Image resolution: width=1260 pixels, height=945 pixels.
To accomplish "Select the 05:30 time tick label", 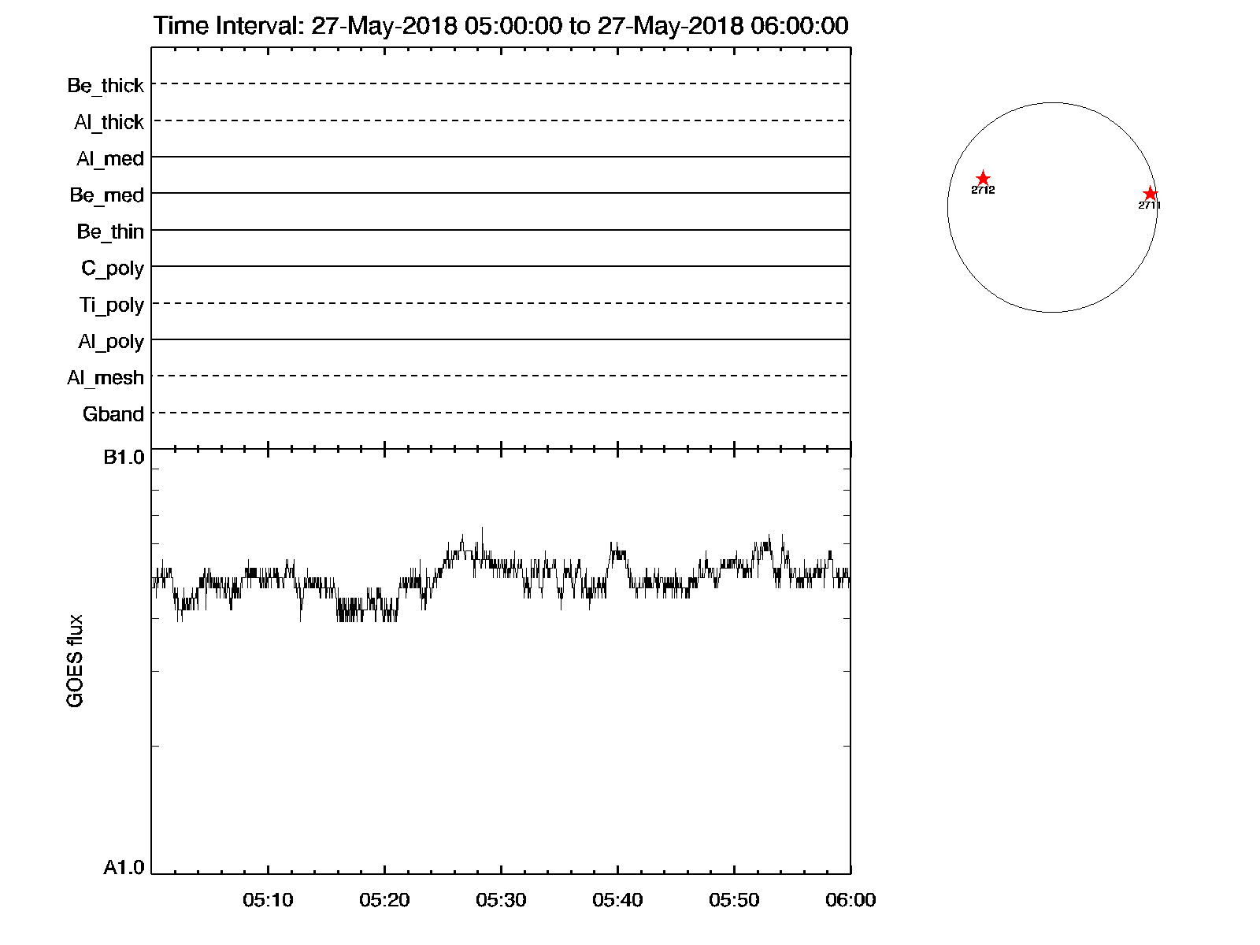I will click(501, 900).
